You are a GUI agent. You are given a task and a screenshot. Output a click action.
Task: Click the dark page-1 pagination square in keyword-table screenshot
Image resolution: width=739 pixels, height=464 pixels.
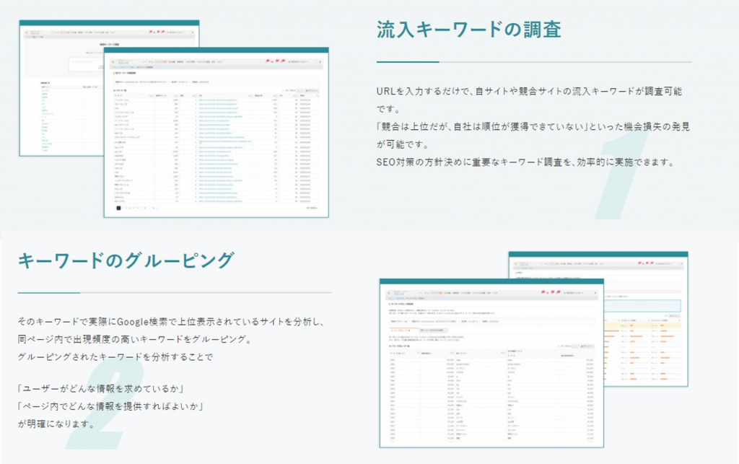point(119,208)
